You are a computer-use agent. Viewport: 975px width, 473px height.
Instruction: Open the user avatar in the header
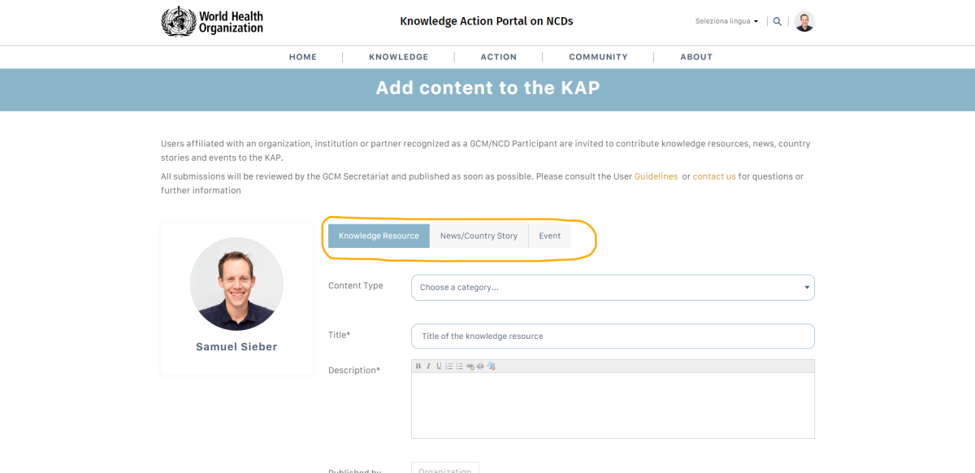coord(804,22)
